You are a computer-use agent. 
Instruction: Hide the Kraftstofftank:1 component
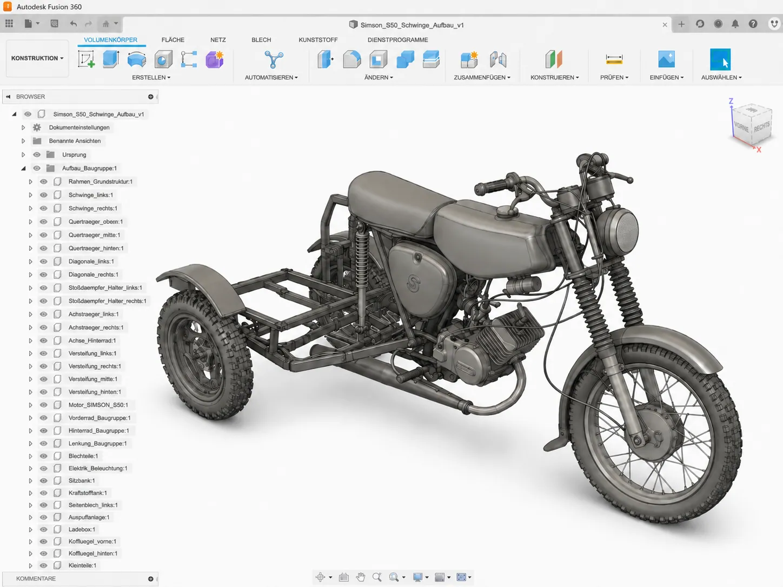tap(44, 493)
